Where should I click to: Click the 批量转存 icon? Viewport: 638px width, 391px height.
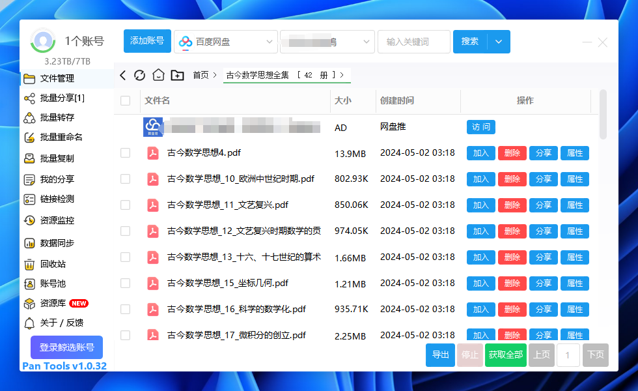point(29,118)
